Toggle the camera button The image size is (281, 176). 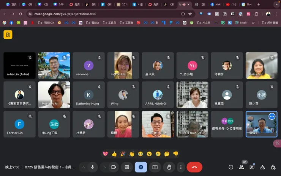(114, 167)
